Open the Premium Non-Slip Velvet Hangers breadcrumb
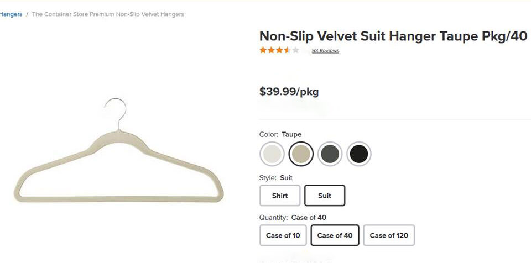This screenshot has width=531, height=263. (x=108, y=14)
